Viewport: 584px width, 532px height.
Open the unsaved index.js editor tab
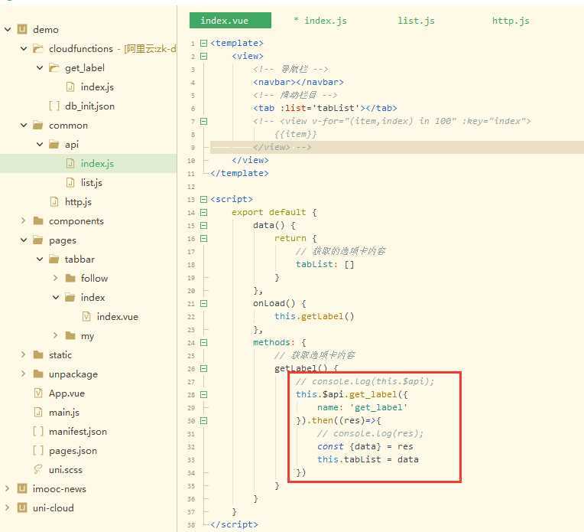320,21
